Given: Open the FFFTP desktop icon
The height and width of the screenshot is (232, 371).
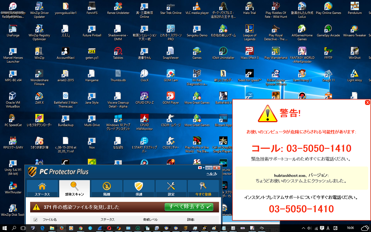Looking at the screenshot, I should click(328, 53).
